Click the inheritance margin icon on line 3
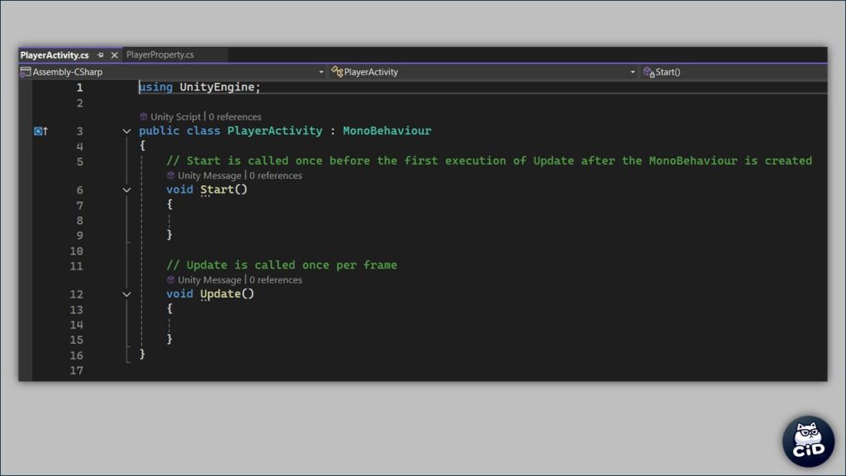 click(40, 131)
